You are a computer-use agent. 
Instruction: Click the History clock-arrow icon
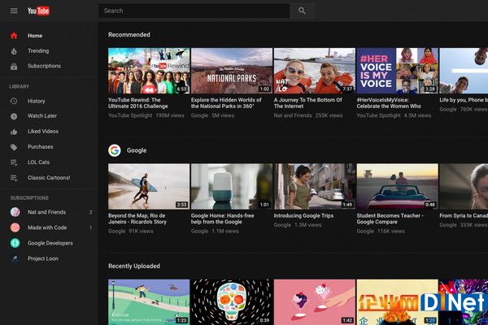(x=14, y=101)
